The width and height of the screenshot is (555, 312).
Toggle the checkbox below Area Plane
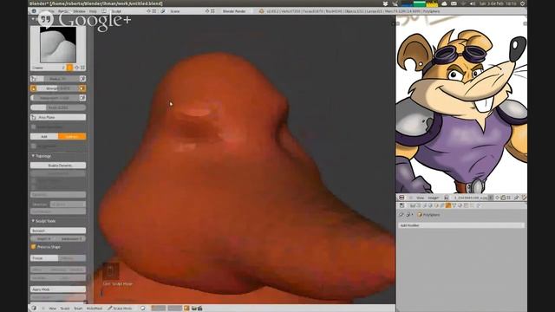pos(33,127)
